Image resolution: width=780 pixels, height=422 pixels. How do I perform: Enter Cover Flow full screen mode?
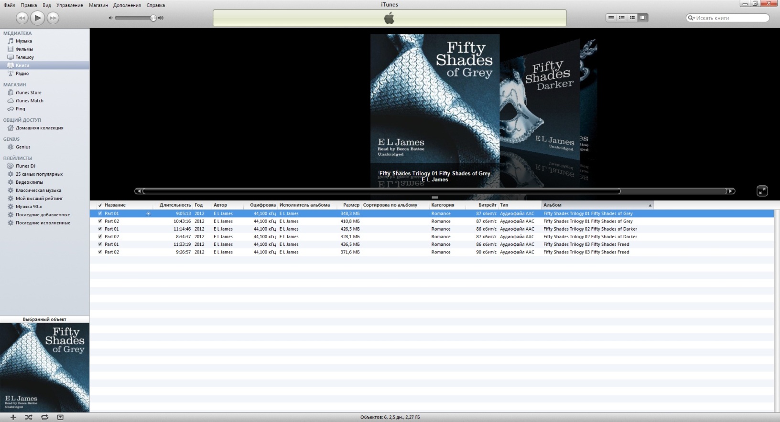click(762, 191)
